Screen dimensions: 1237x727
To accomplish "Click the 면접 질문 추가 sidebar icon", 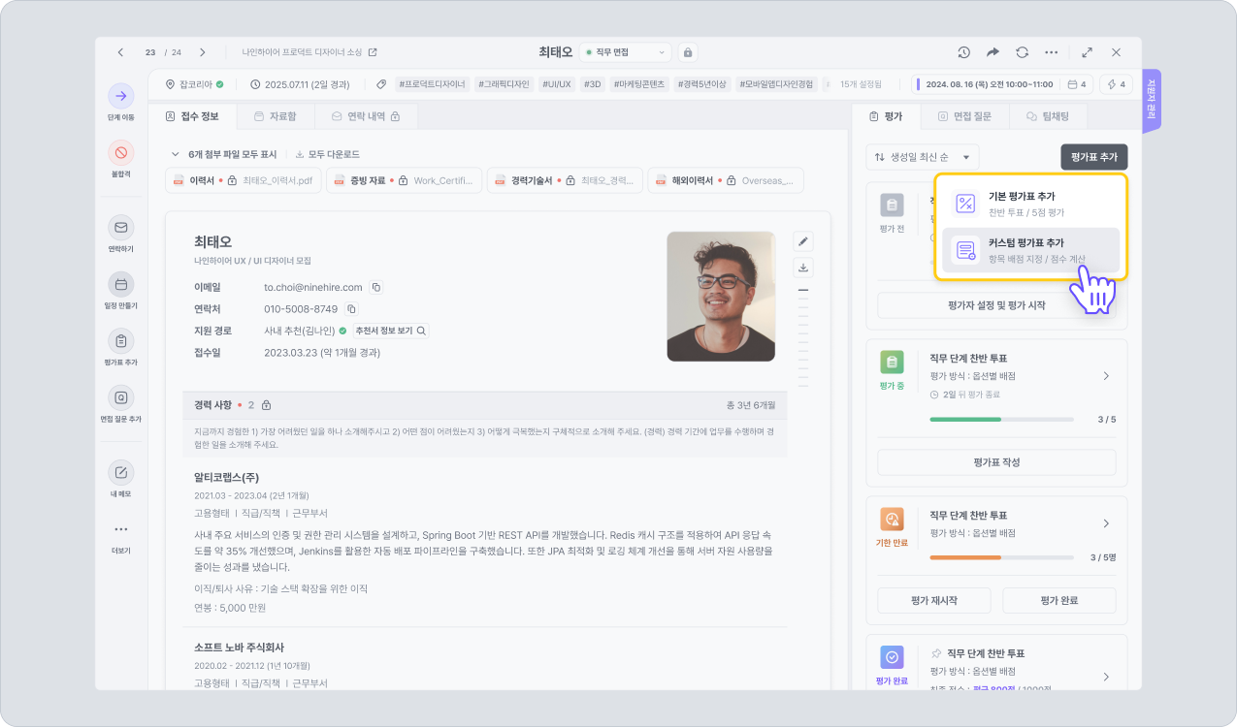I will pyautogui.click(x=121, y=397).
